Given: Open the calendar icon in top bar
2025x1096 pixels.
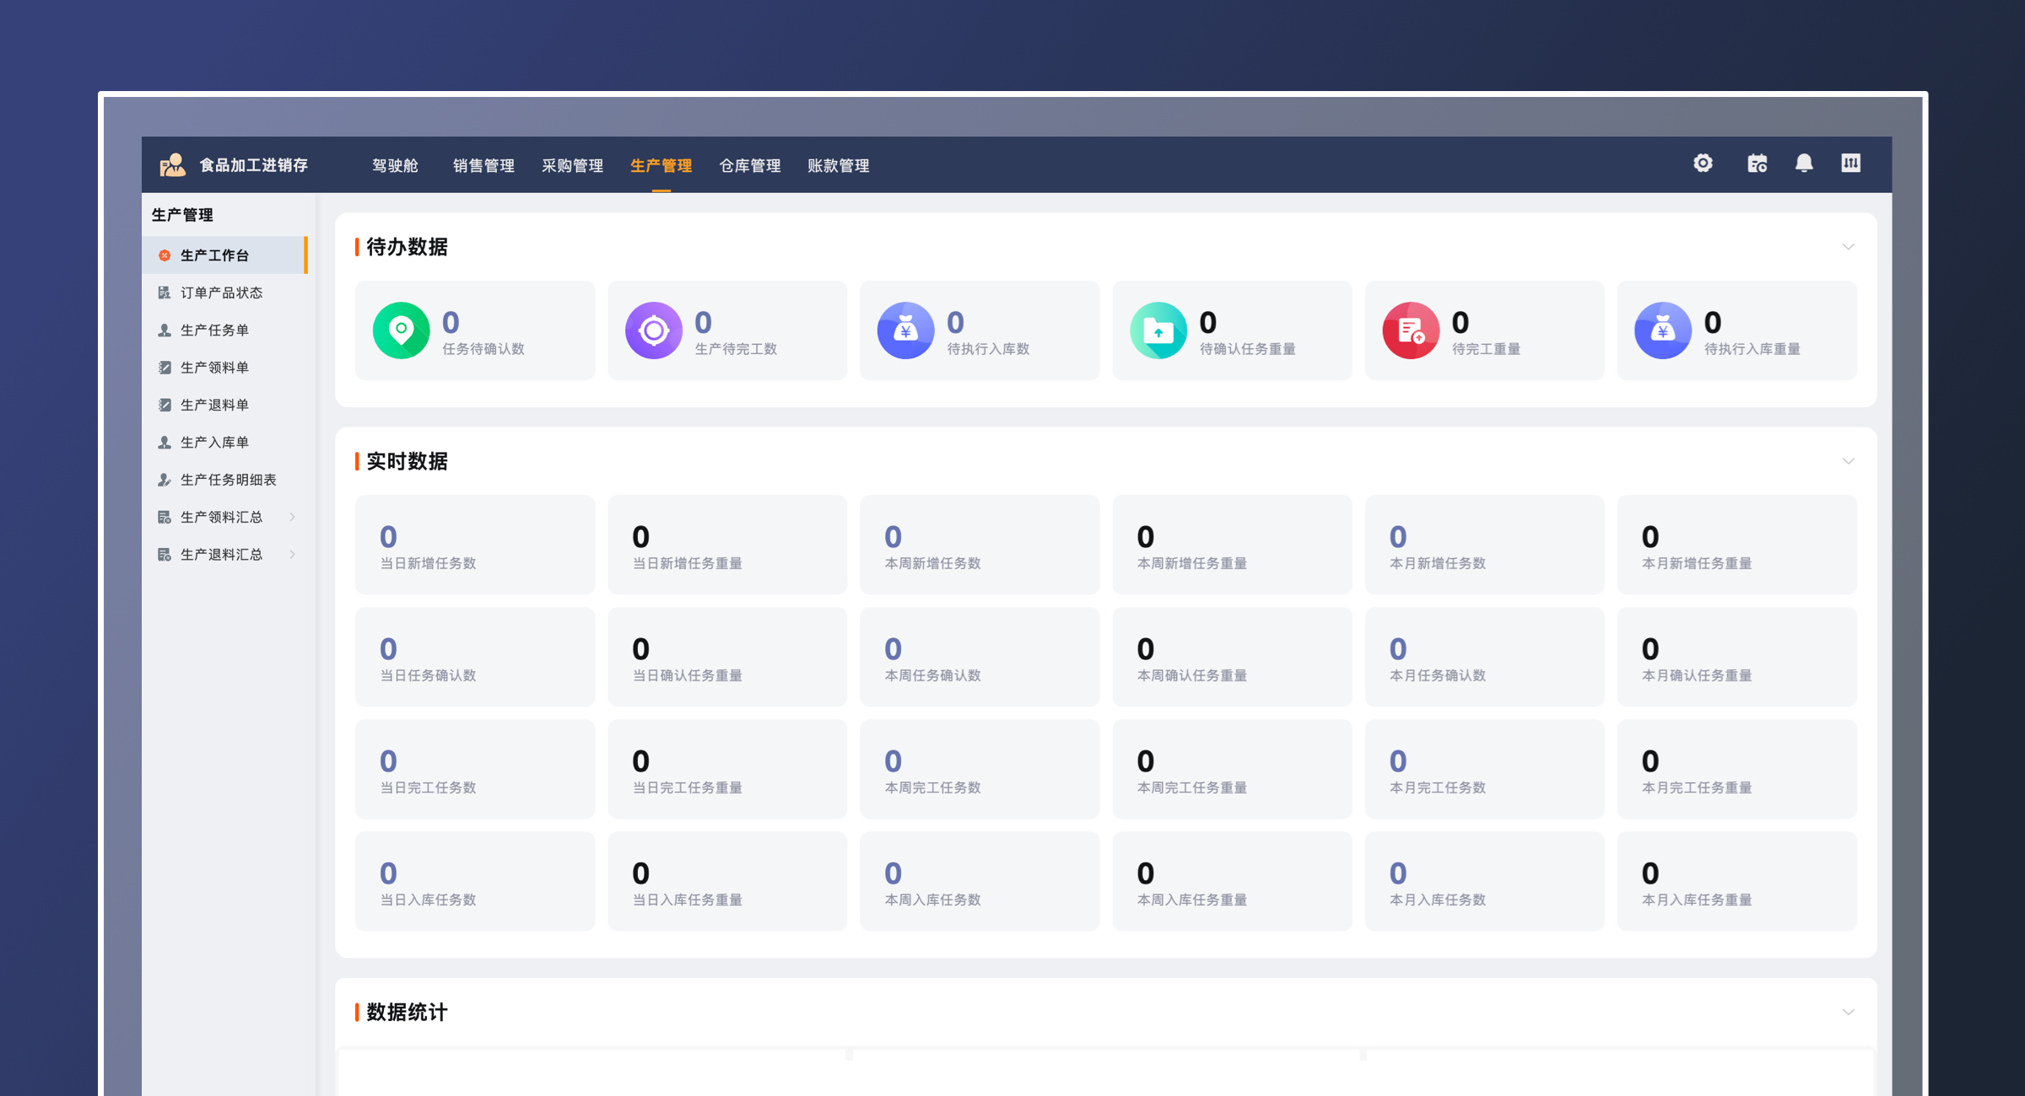Looking at the screenshot, I should [1757, 164].
